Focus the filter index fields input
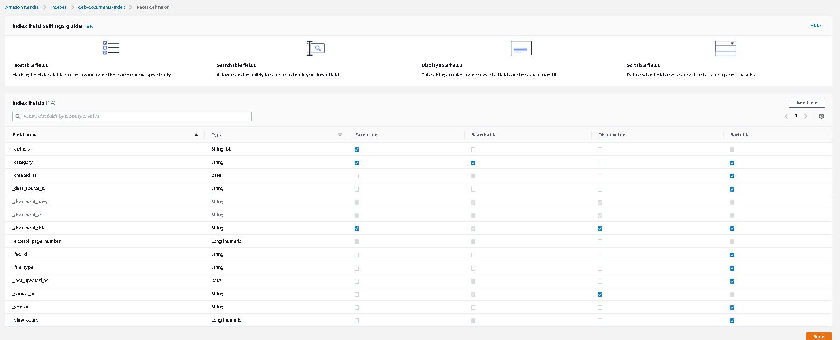This screenshot has width=840, height=340. pos(132,116)
